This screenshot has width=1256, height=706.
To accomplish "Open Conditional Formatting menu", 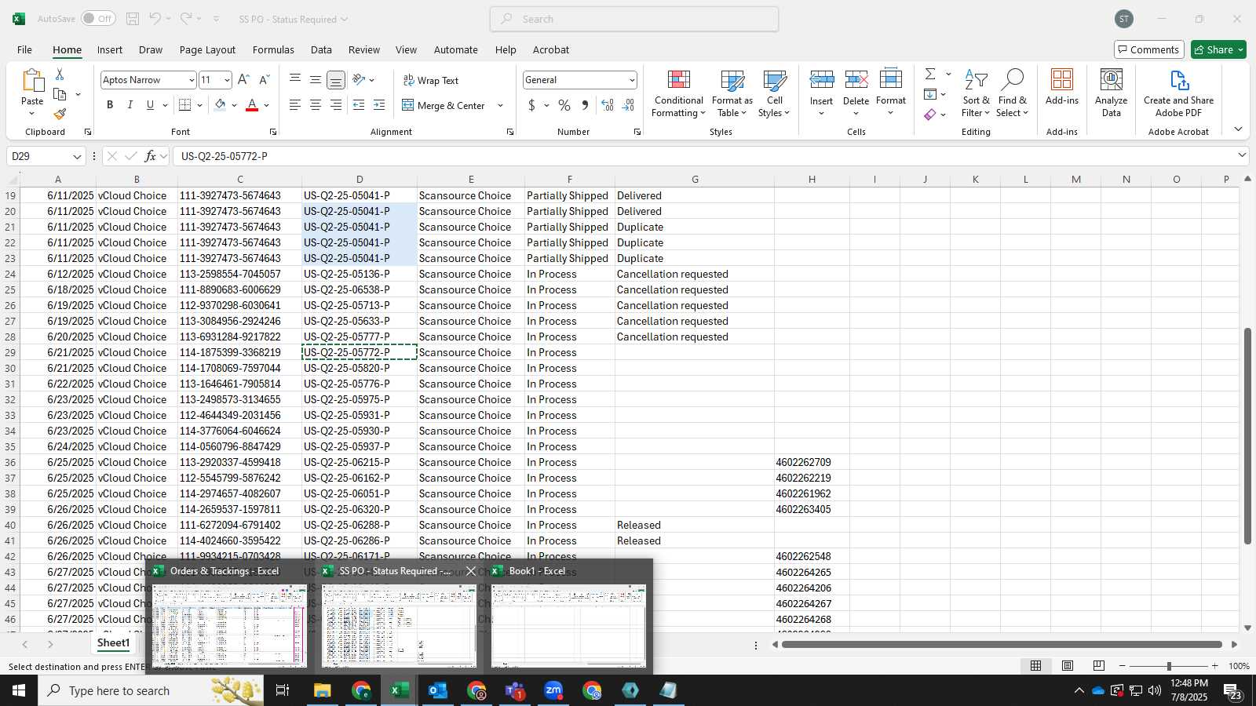I will (678, 93).
